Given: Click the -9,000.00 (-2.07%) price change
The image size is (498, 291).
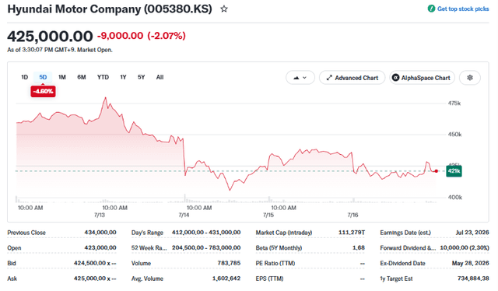Looking at the screenshot, I should [x=142, y=36].
